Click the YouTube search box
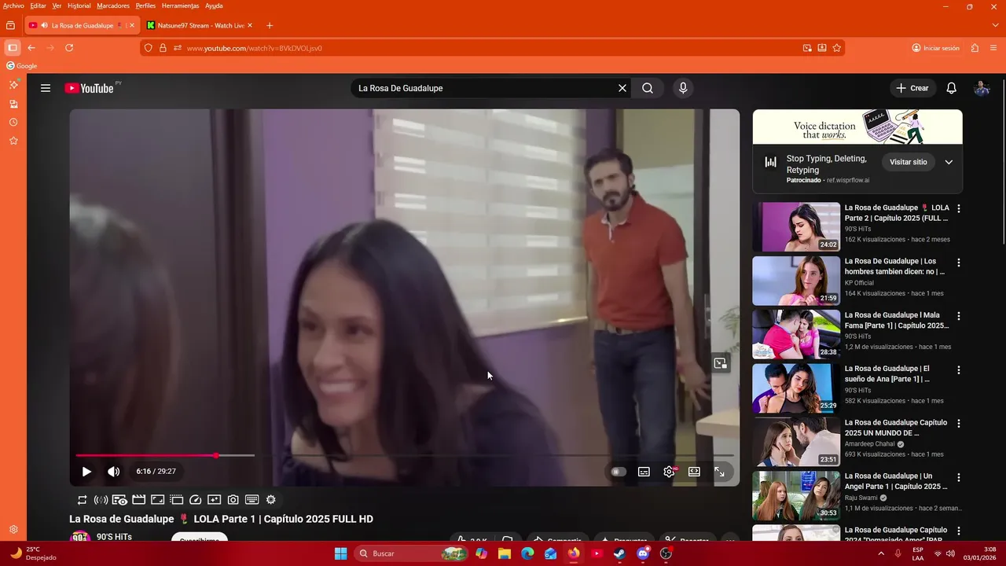This screenshot has height=566, width=1006. tap(483, 88)
